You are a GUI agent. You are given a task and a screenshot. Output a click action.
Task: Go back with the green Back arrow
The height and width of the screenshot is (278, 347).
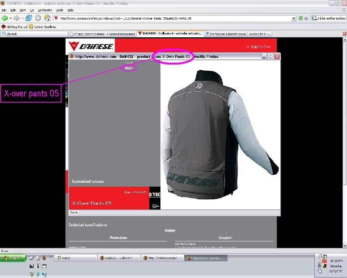4,18
